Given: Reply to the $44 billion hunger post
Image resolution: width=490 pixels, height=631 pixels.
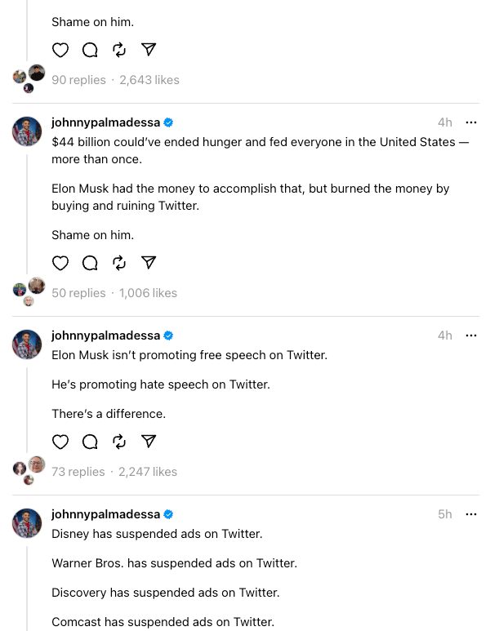Looking at the screenshot, I should pos(90,263).
